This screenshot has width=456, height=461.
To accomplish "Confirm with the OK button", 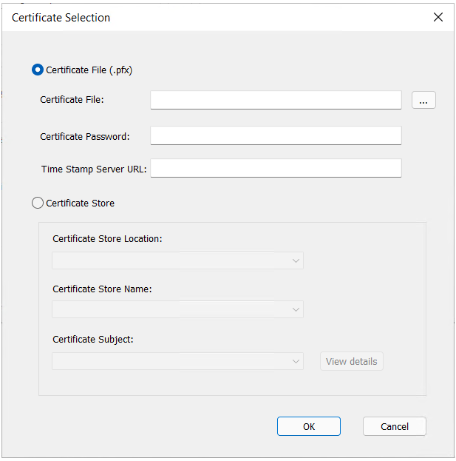I will (x=309, y=426).
